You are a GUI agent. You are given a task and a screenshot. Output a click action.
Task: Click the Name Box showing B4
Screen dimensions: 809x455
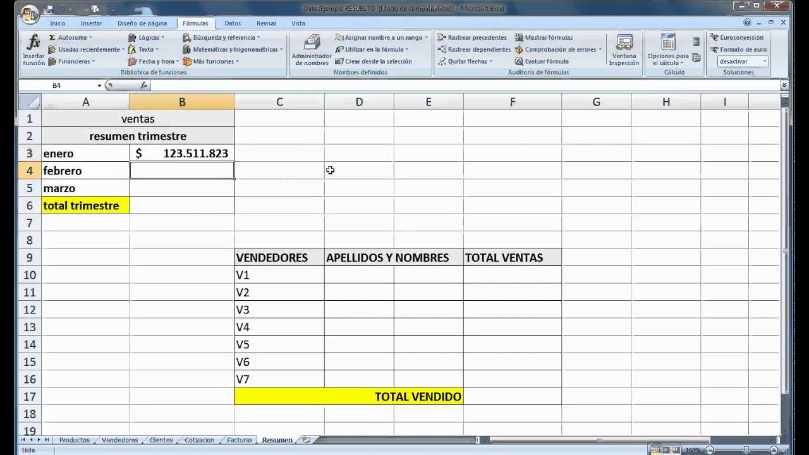tap(57, 85)
